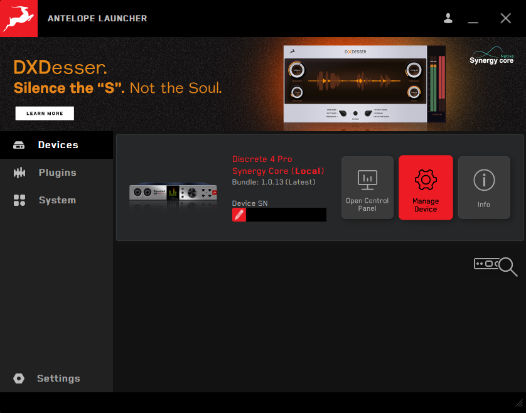This screenshot has height=413, width=526.
Task: Switch to the Plugins tab
Action: pos(57,173)
